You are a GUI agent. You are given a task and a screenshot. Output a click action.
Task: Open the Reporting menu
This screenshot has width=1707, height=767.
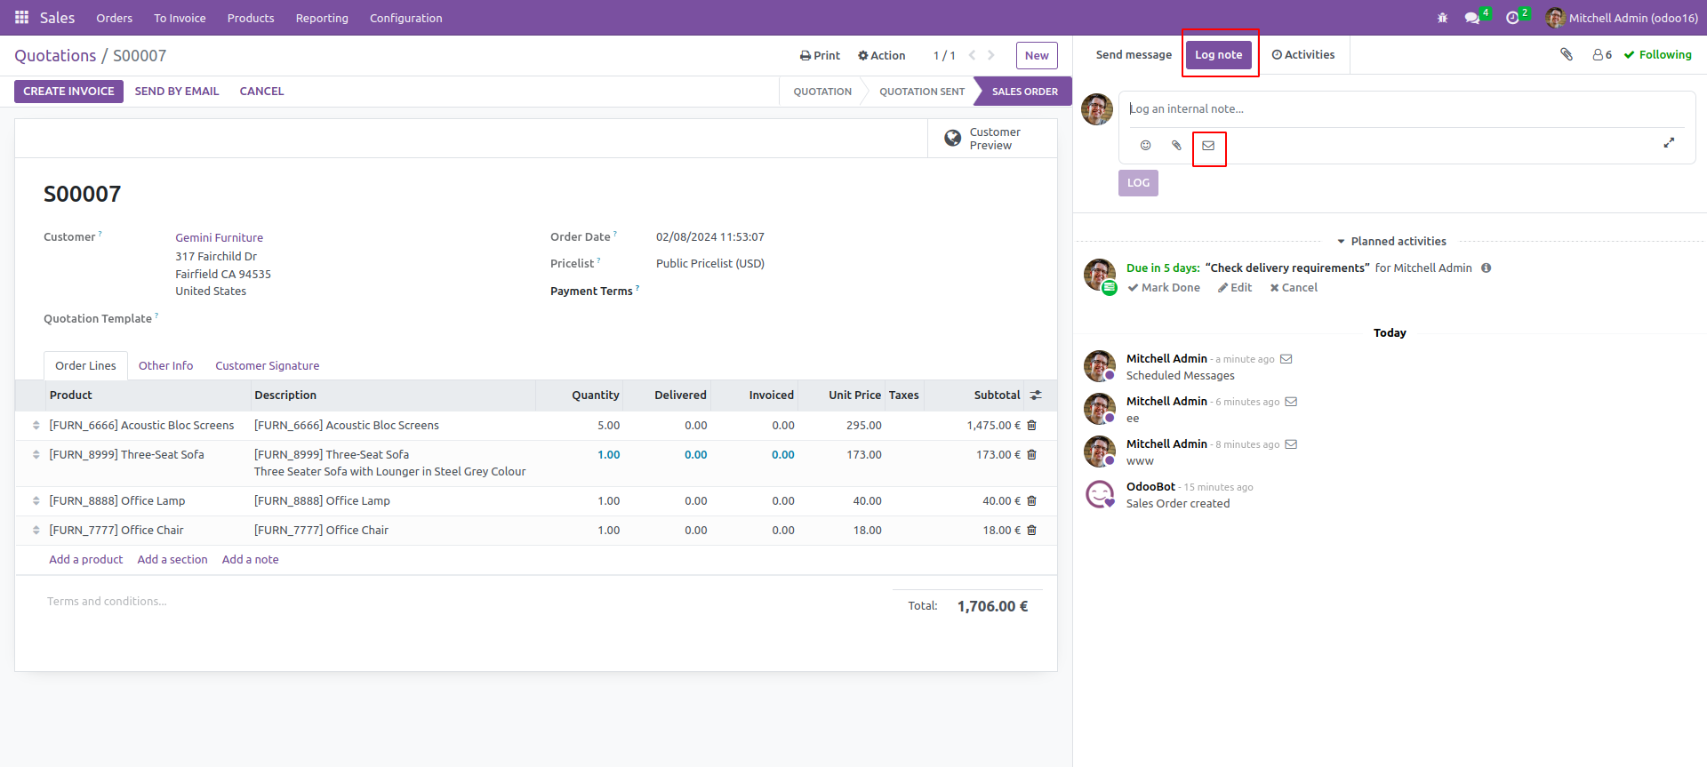[x=322, y=18]
